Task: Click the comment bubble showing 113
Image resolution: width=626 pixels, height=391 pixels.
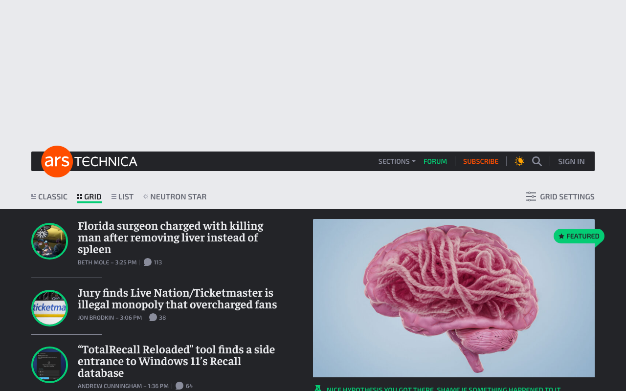Action: (x=152, y=261)
